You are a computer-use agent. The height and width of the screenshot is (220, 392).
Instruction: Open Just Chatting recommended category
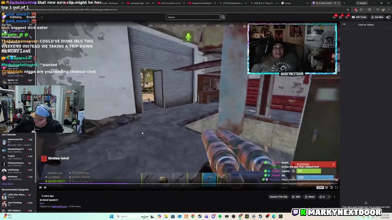(x=17, y=204)
